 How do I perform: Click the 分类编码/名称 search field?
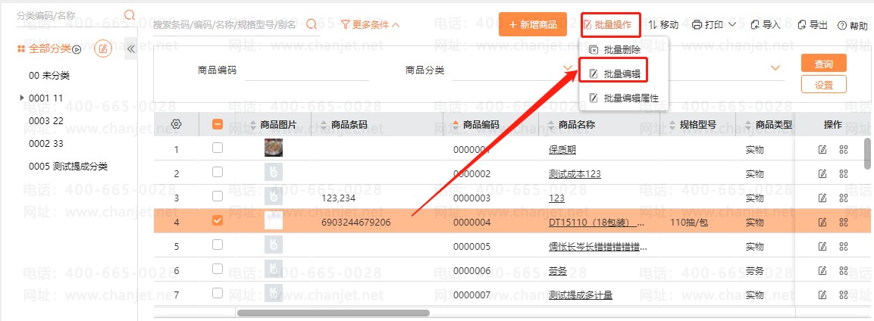[68, 16]
